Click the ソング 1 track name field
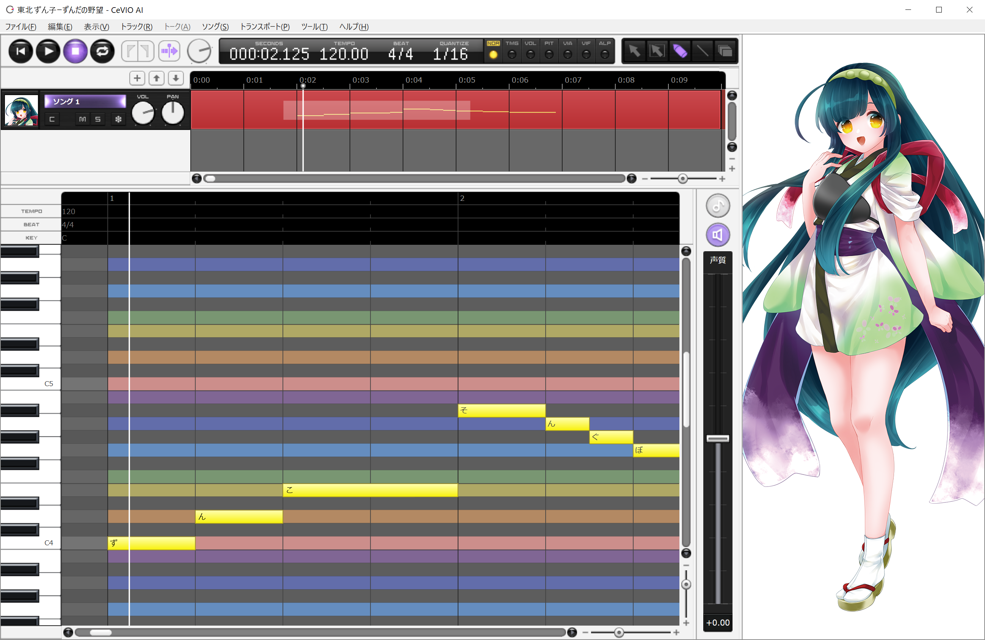The width and height of the screenshot is (985, 640). point(85,101)
